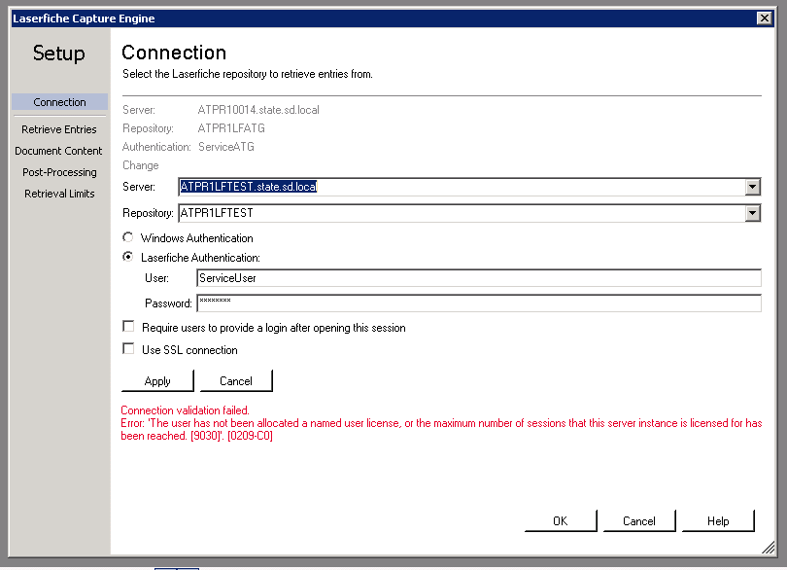Click into the Password field
This screenshot has width=787, height=570.
click(x=479, y=303)
